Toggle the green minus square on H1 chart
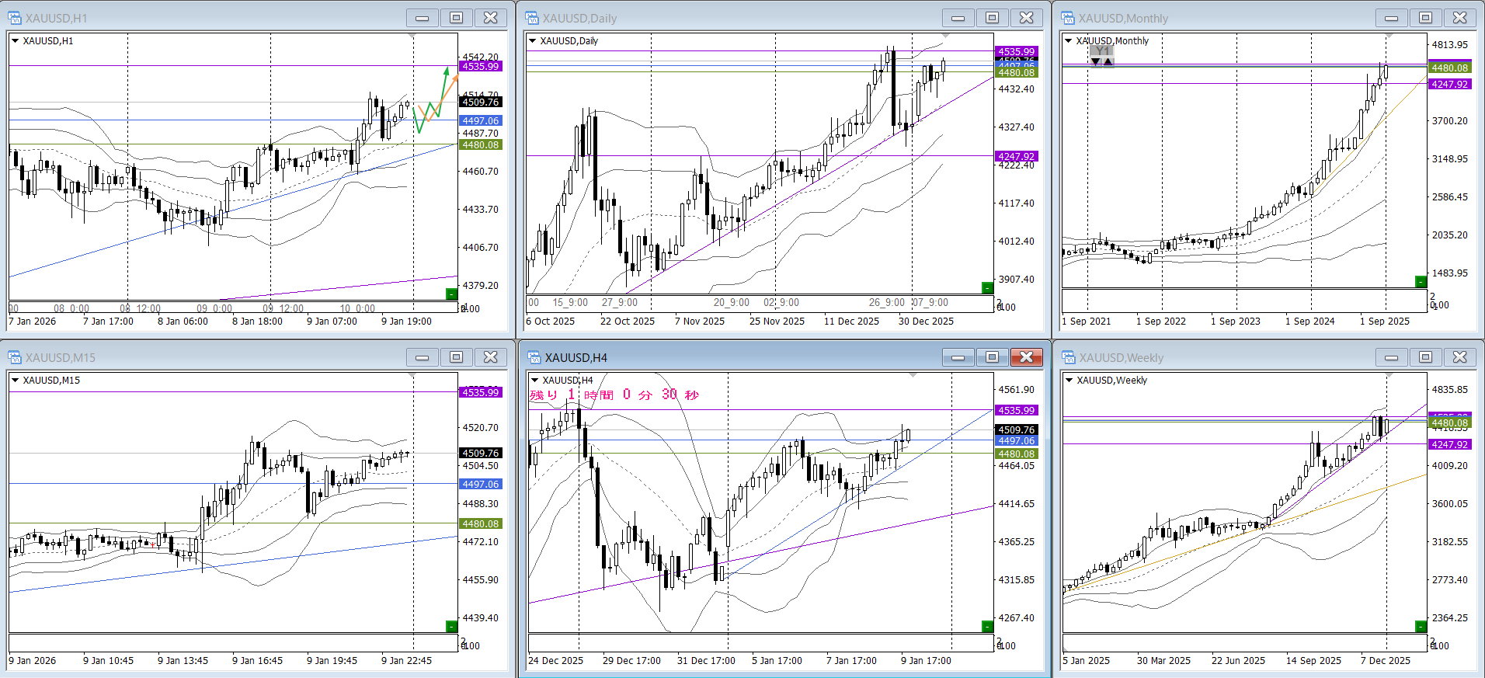This screenshot has width=1485, height=678. pyautogui.click(x=451, y=294)
